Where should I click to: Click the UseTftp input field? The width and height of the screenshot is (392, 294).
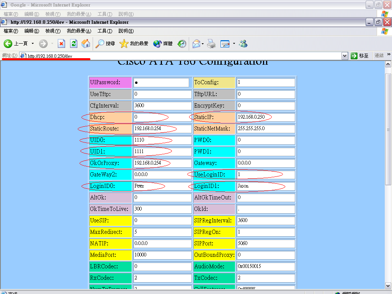point(162,94)
